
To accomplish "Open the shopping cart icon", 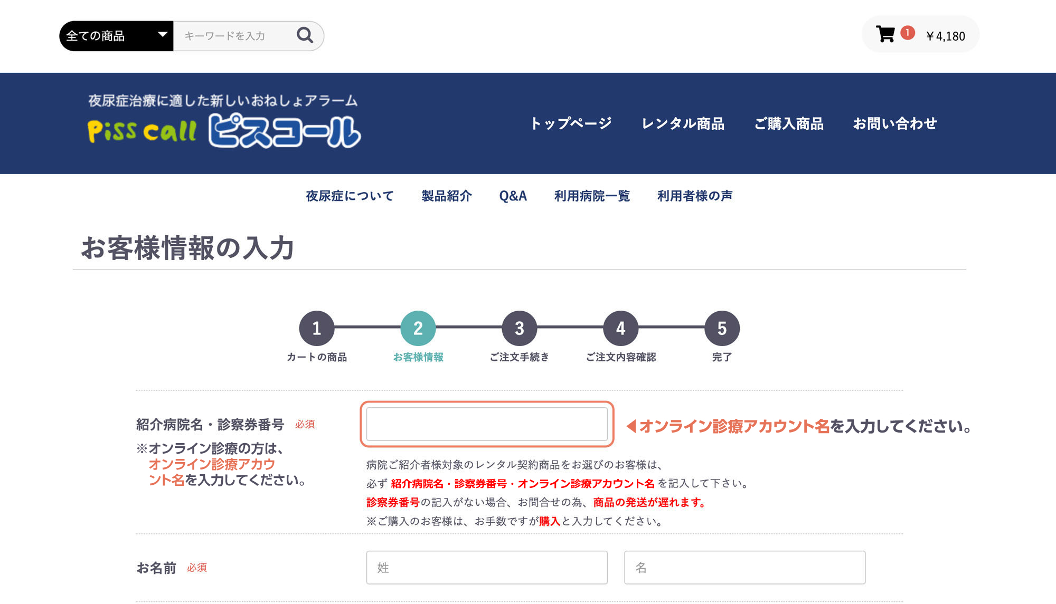I will [x=885, y=34].
